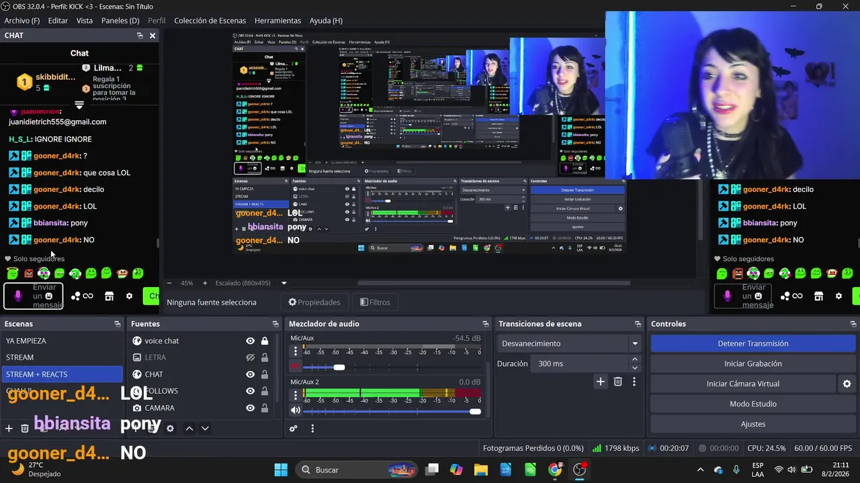Image resolution: width=860 pixels, height=483 pixels.
Task: Hide the CHAT source
Action: pyautogui.click(x=250, y=374)
